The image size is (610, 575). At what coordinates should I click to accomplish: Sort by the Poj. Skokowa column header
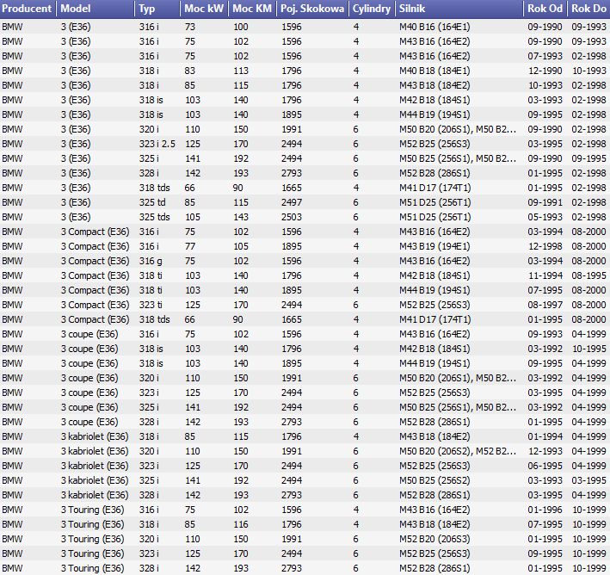312,9
